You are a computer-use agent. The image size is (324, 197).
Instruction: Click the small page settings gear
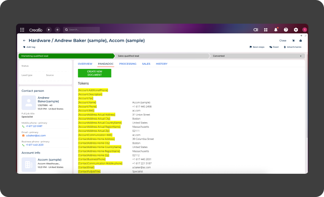coord(301,36)
